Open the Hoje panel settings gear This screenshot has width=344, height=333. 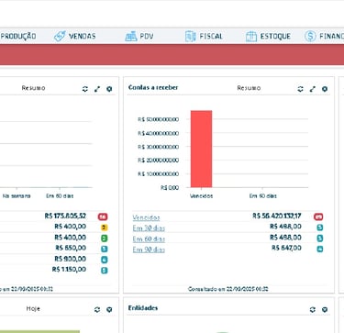109,309
